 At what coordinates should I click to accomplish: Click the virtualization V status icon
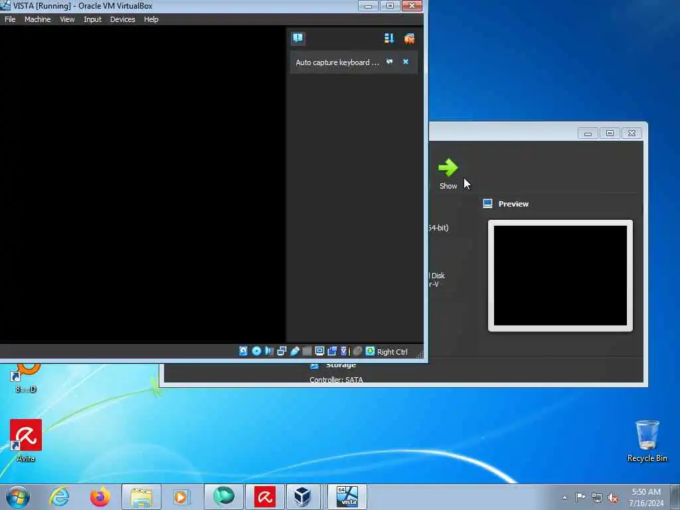[345, 351]
